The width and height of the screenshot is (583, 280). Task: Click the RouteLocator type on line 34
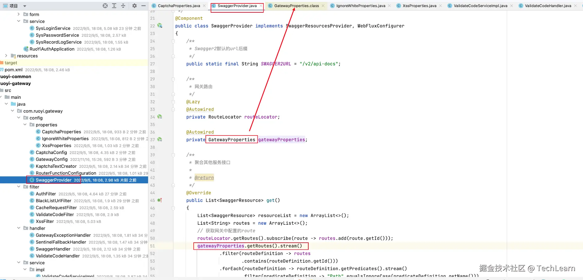tap(225, 117)
